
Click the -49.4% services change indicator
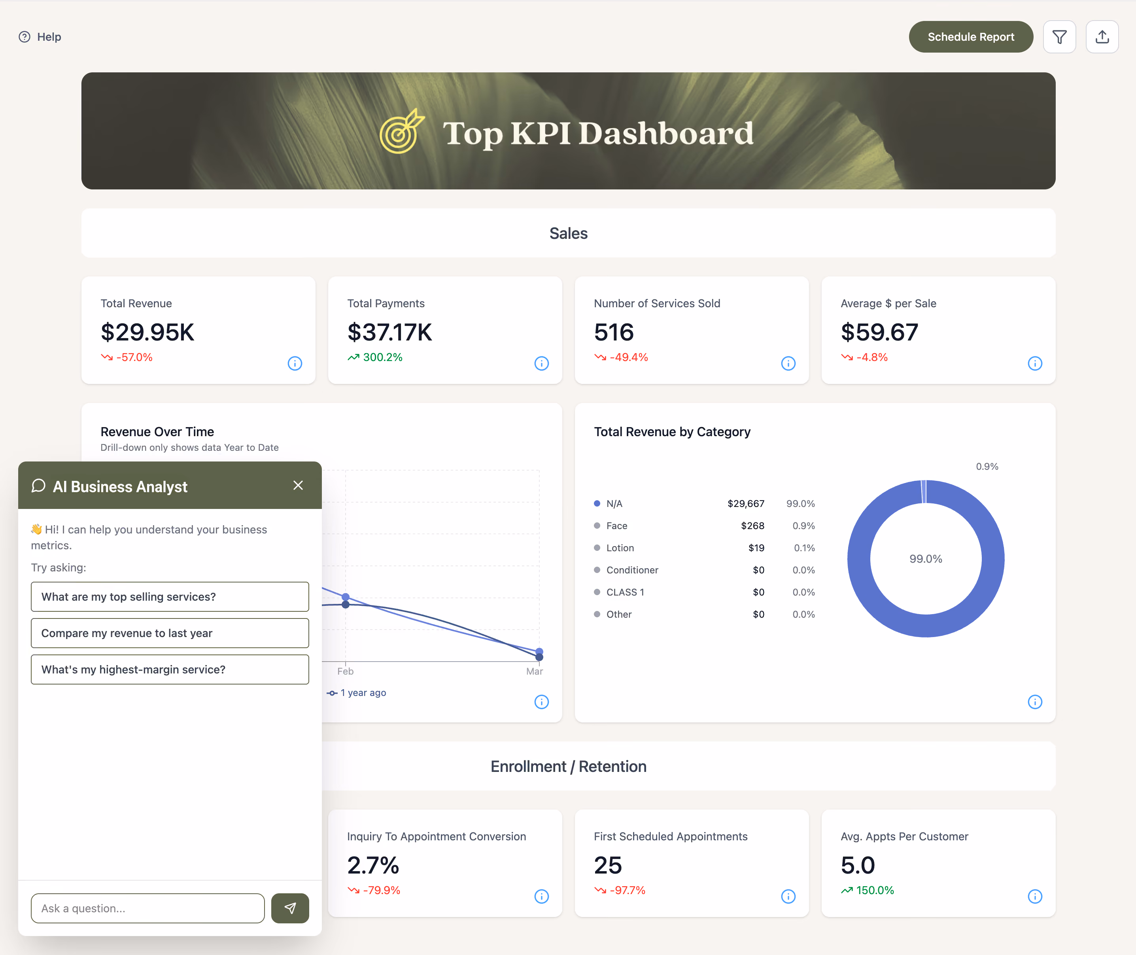point(621,357)
